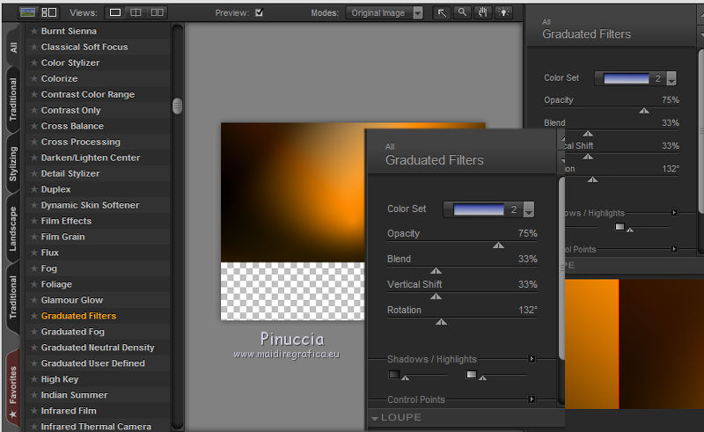Select the hand pan tool
This screenshot has width=704, height=432.
point(482,13)
